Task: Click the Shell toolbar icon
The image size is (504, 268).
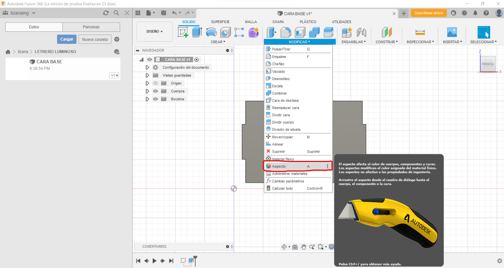Action: (x=300, y=32)
